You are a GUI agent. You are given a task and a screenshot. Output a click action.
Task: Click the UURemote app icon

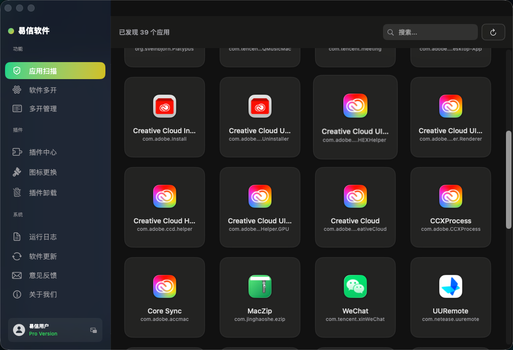point(450,286)
